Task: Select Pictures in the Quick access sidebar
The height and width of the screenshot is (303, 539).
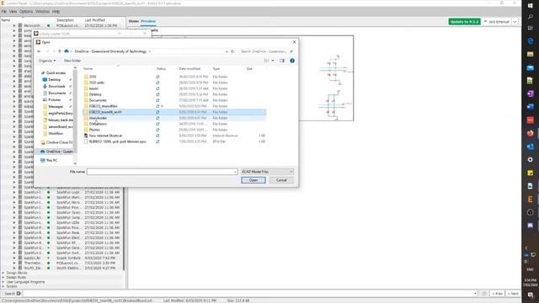Action: pos(54,99)
